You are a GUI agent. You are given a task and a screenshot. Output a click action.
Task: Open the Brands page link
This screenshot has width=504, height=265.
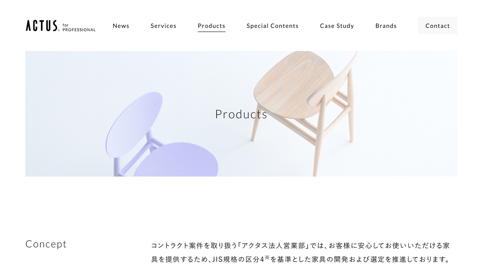[x=386, y=26]
